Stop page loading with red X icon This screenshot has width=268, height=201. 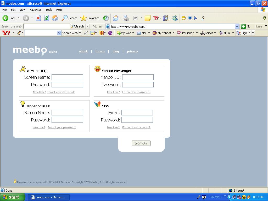pos(38,18)
